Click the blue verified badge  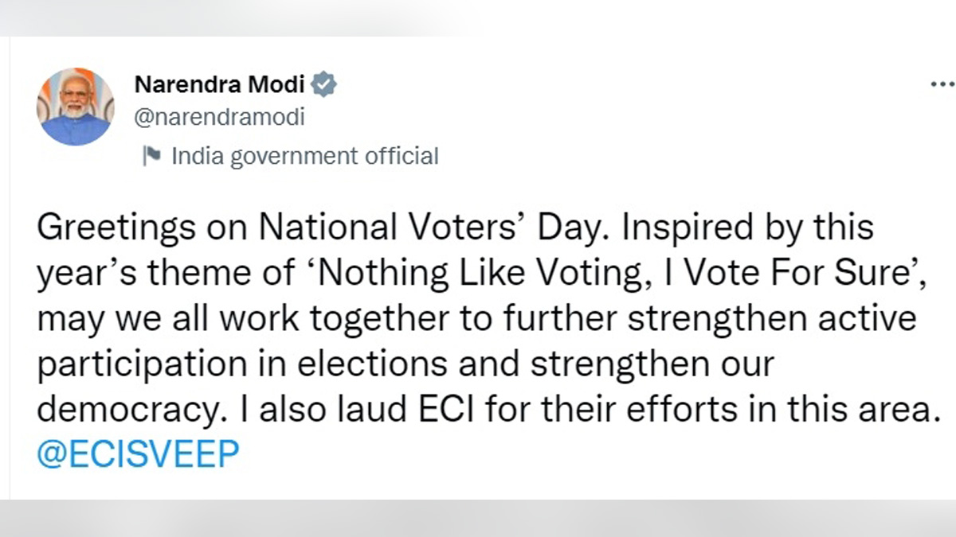coord(324,84)
